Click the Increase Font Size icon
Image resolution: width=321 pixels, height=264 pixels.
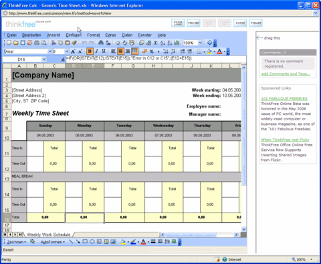point(73,51)
